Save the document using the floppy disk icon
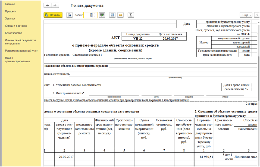The height and width of the screenshot is (167, 260). (x=112, y=15)
